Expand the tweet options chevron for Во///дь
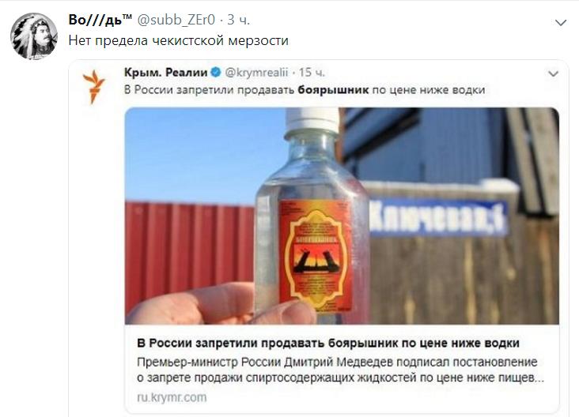The height and width of the screenshot is (417, 579). pos(561,23)
